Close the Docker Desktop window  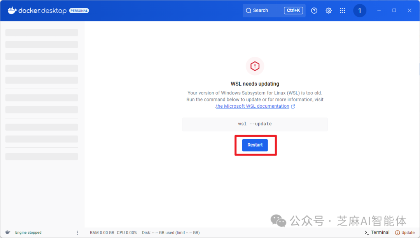click(x=409, y=10)
